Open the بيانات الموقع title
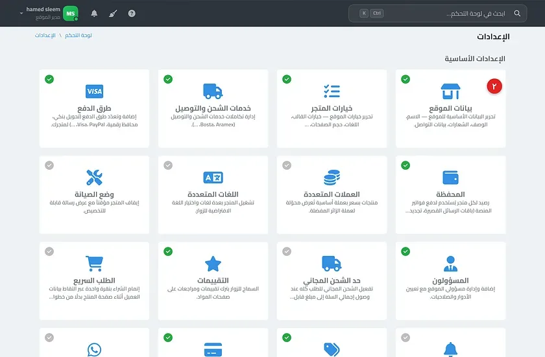This screenshot has height=357, width=545. pos(450,108)
